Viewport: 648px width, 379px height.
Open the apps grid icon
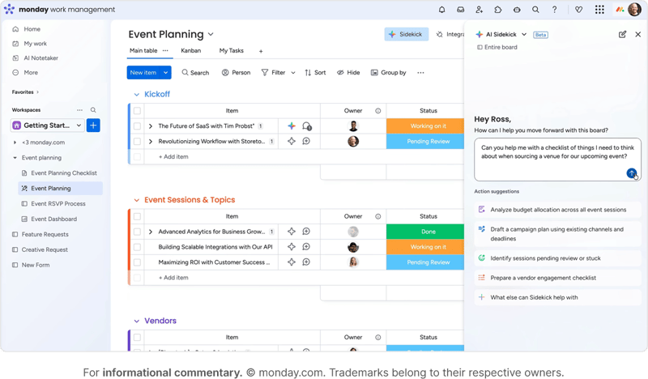[599, 10]
